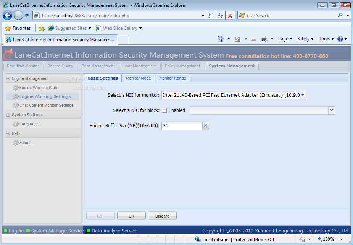
Task: Switch to the Monitor Mode tab
Action: pos(138,78)
